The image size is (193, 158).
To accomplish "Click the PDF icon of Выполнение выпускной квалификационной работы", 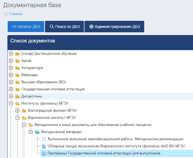I will (44, 139).
